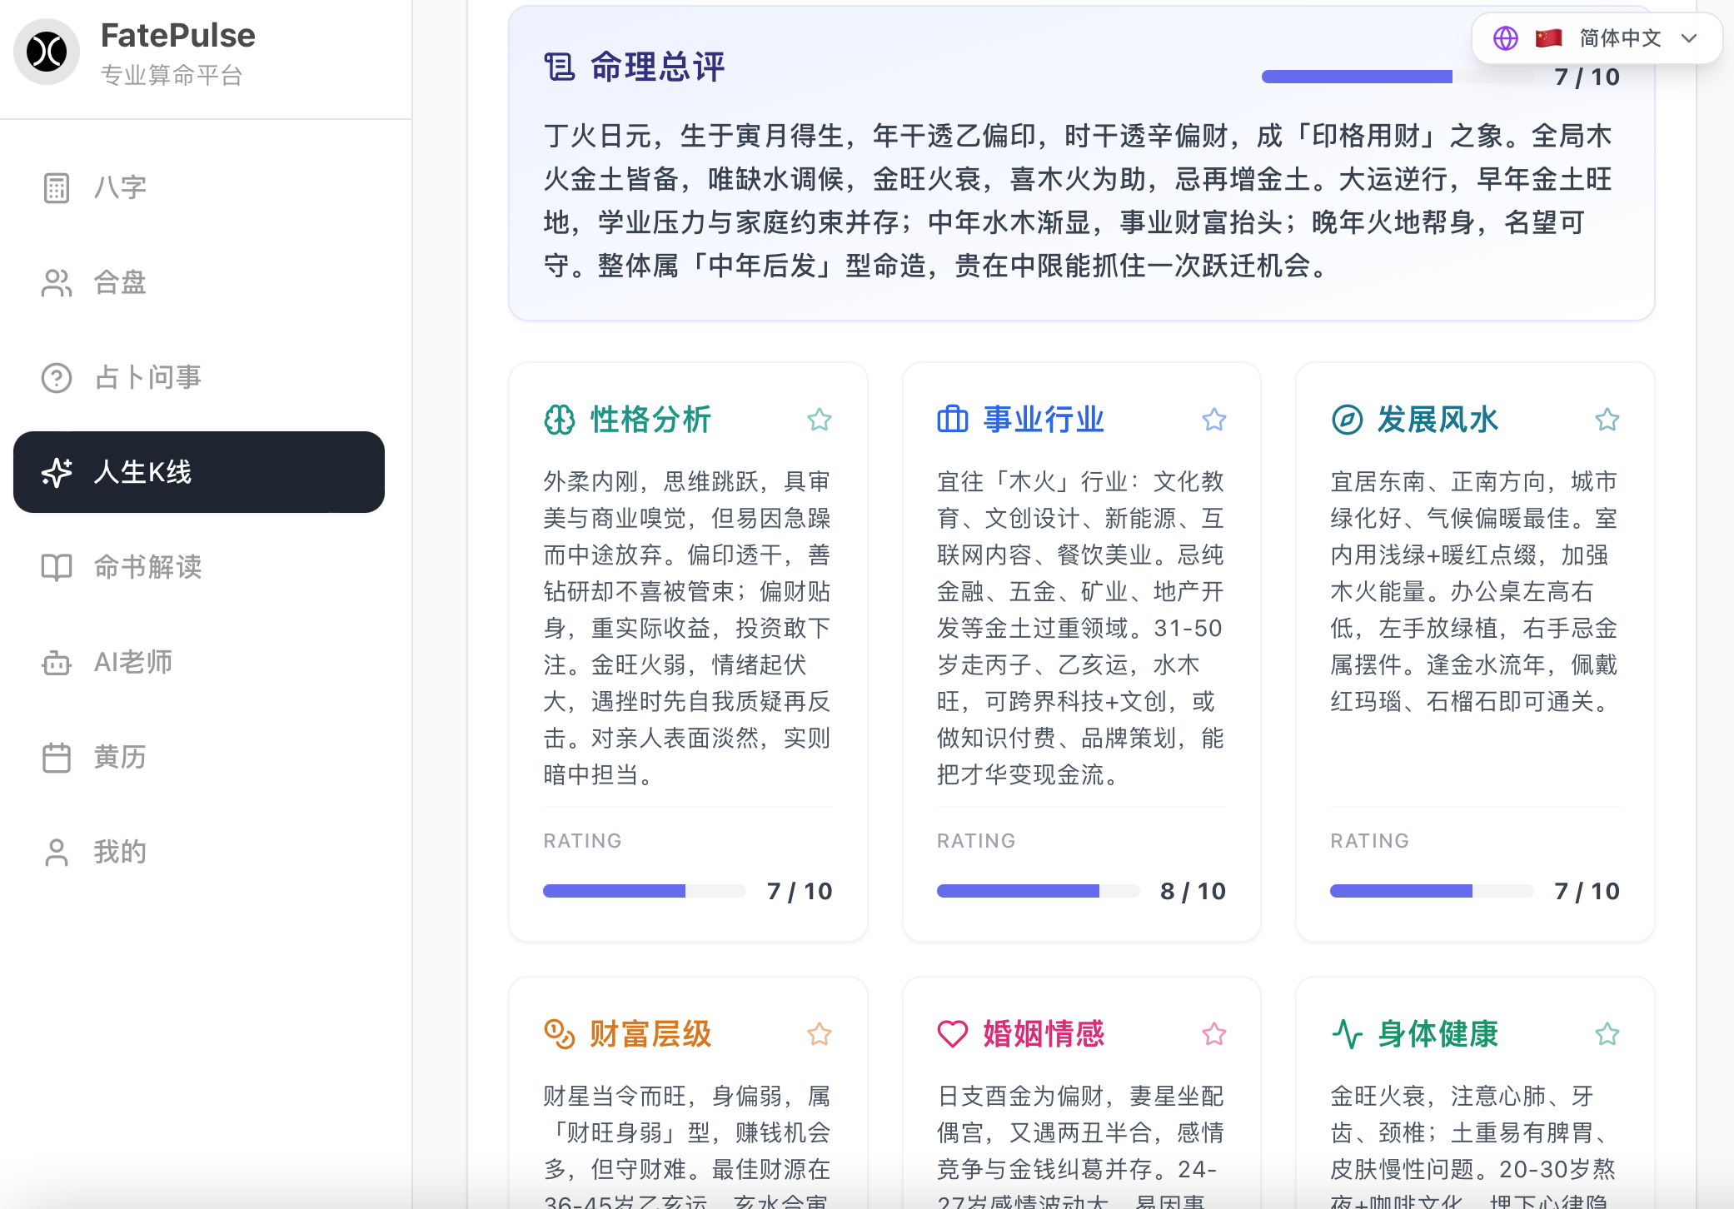Toggle the favorite star on 婚姻情感 card

(x=1213, y=1034)
